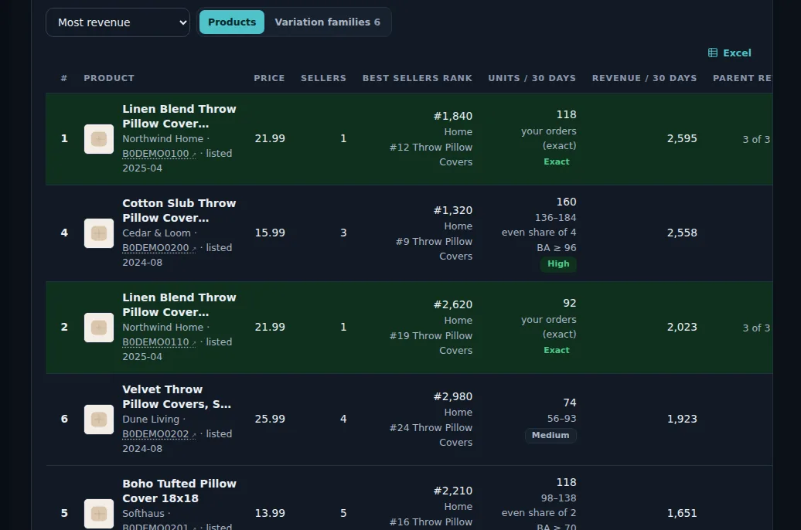Click the rank value #2,620

453,304
